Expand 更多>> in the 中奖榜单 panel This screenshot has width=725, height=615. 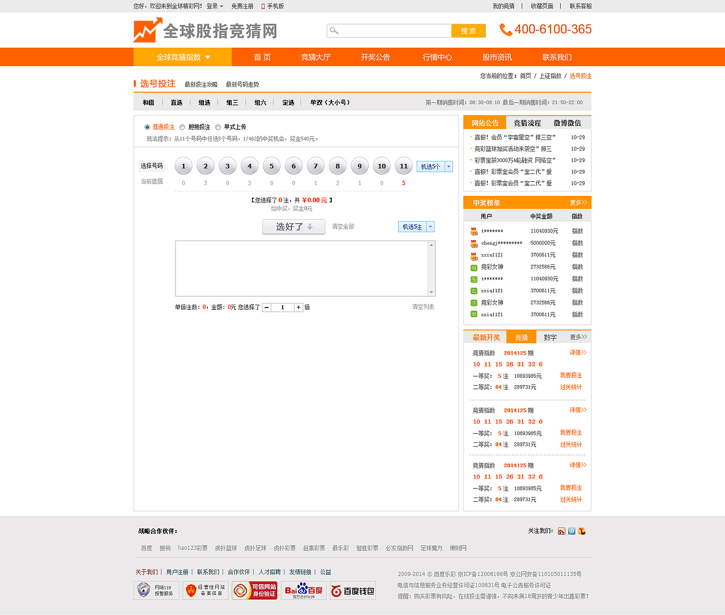[578, 203]
